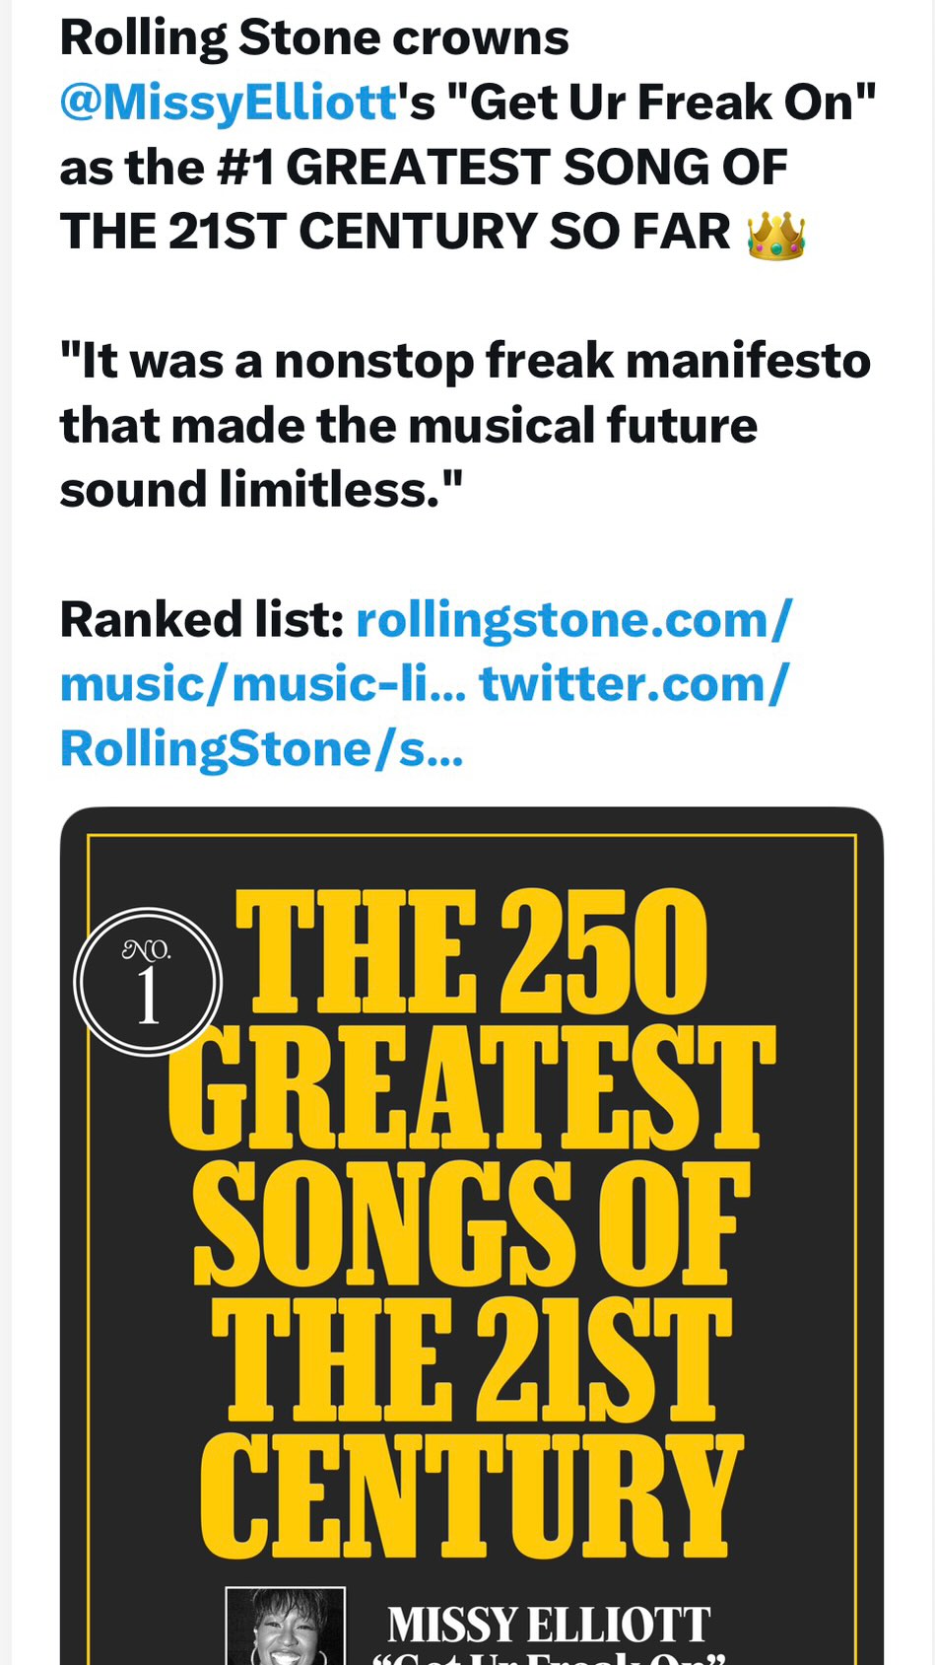Click "SONGS OF" in the poster image
The image size is (935, 1665).
(471, 1223)
